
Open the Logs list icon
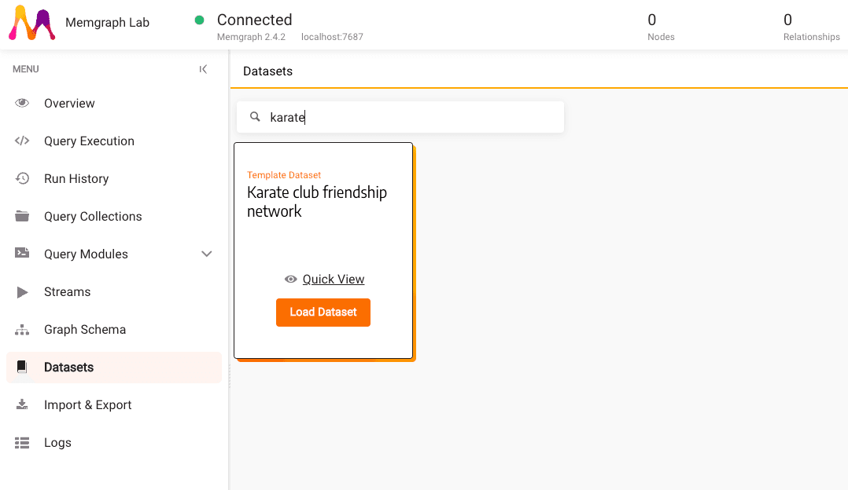[x=22, y=442]
